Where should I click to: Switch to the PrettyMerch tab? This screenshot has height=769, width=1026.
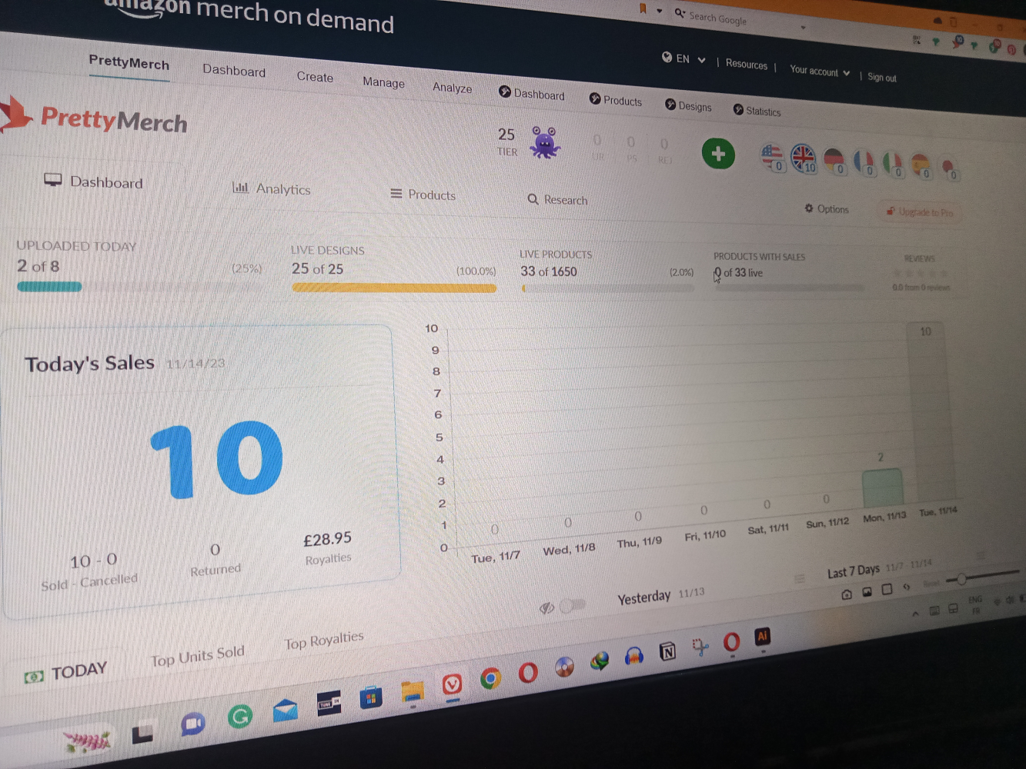click(129, 62)
